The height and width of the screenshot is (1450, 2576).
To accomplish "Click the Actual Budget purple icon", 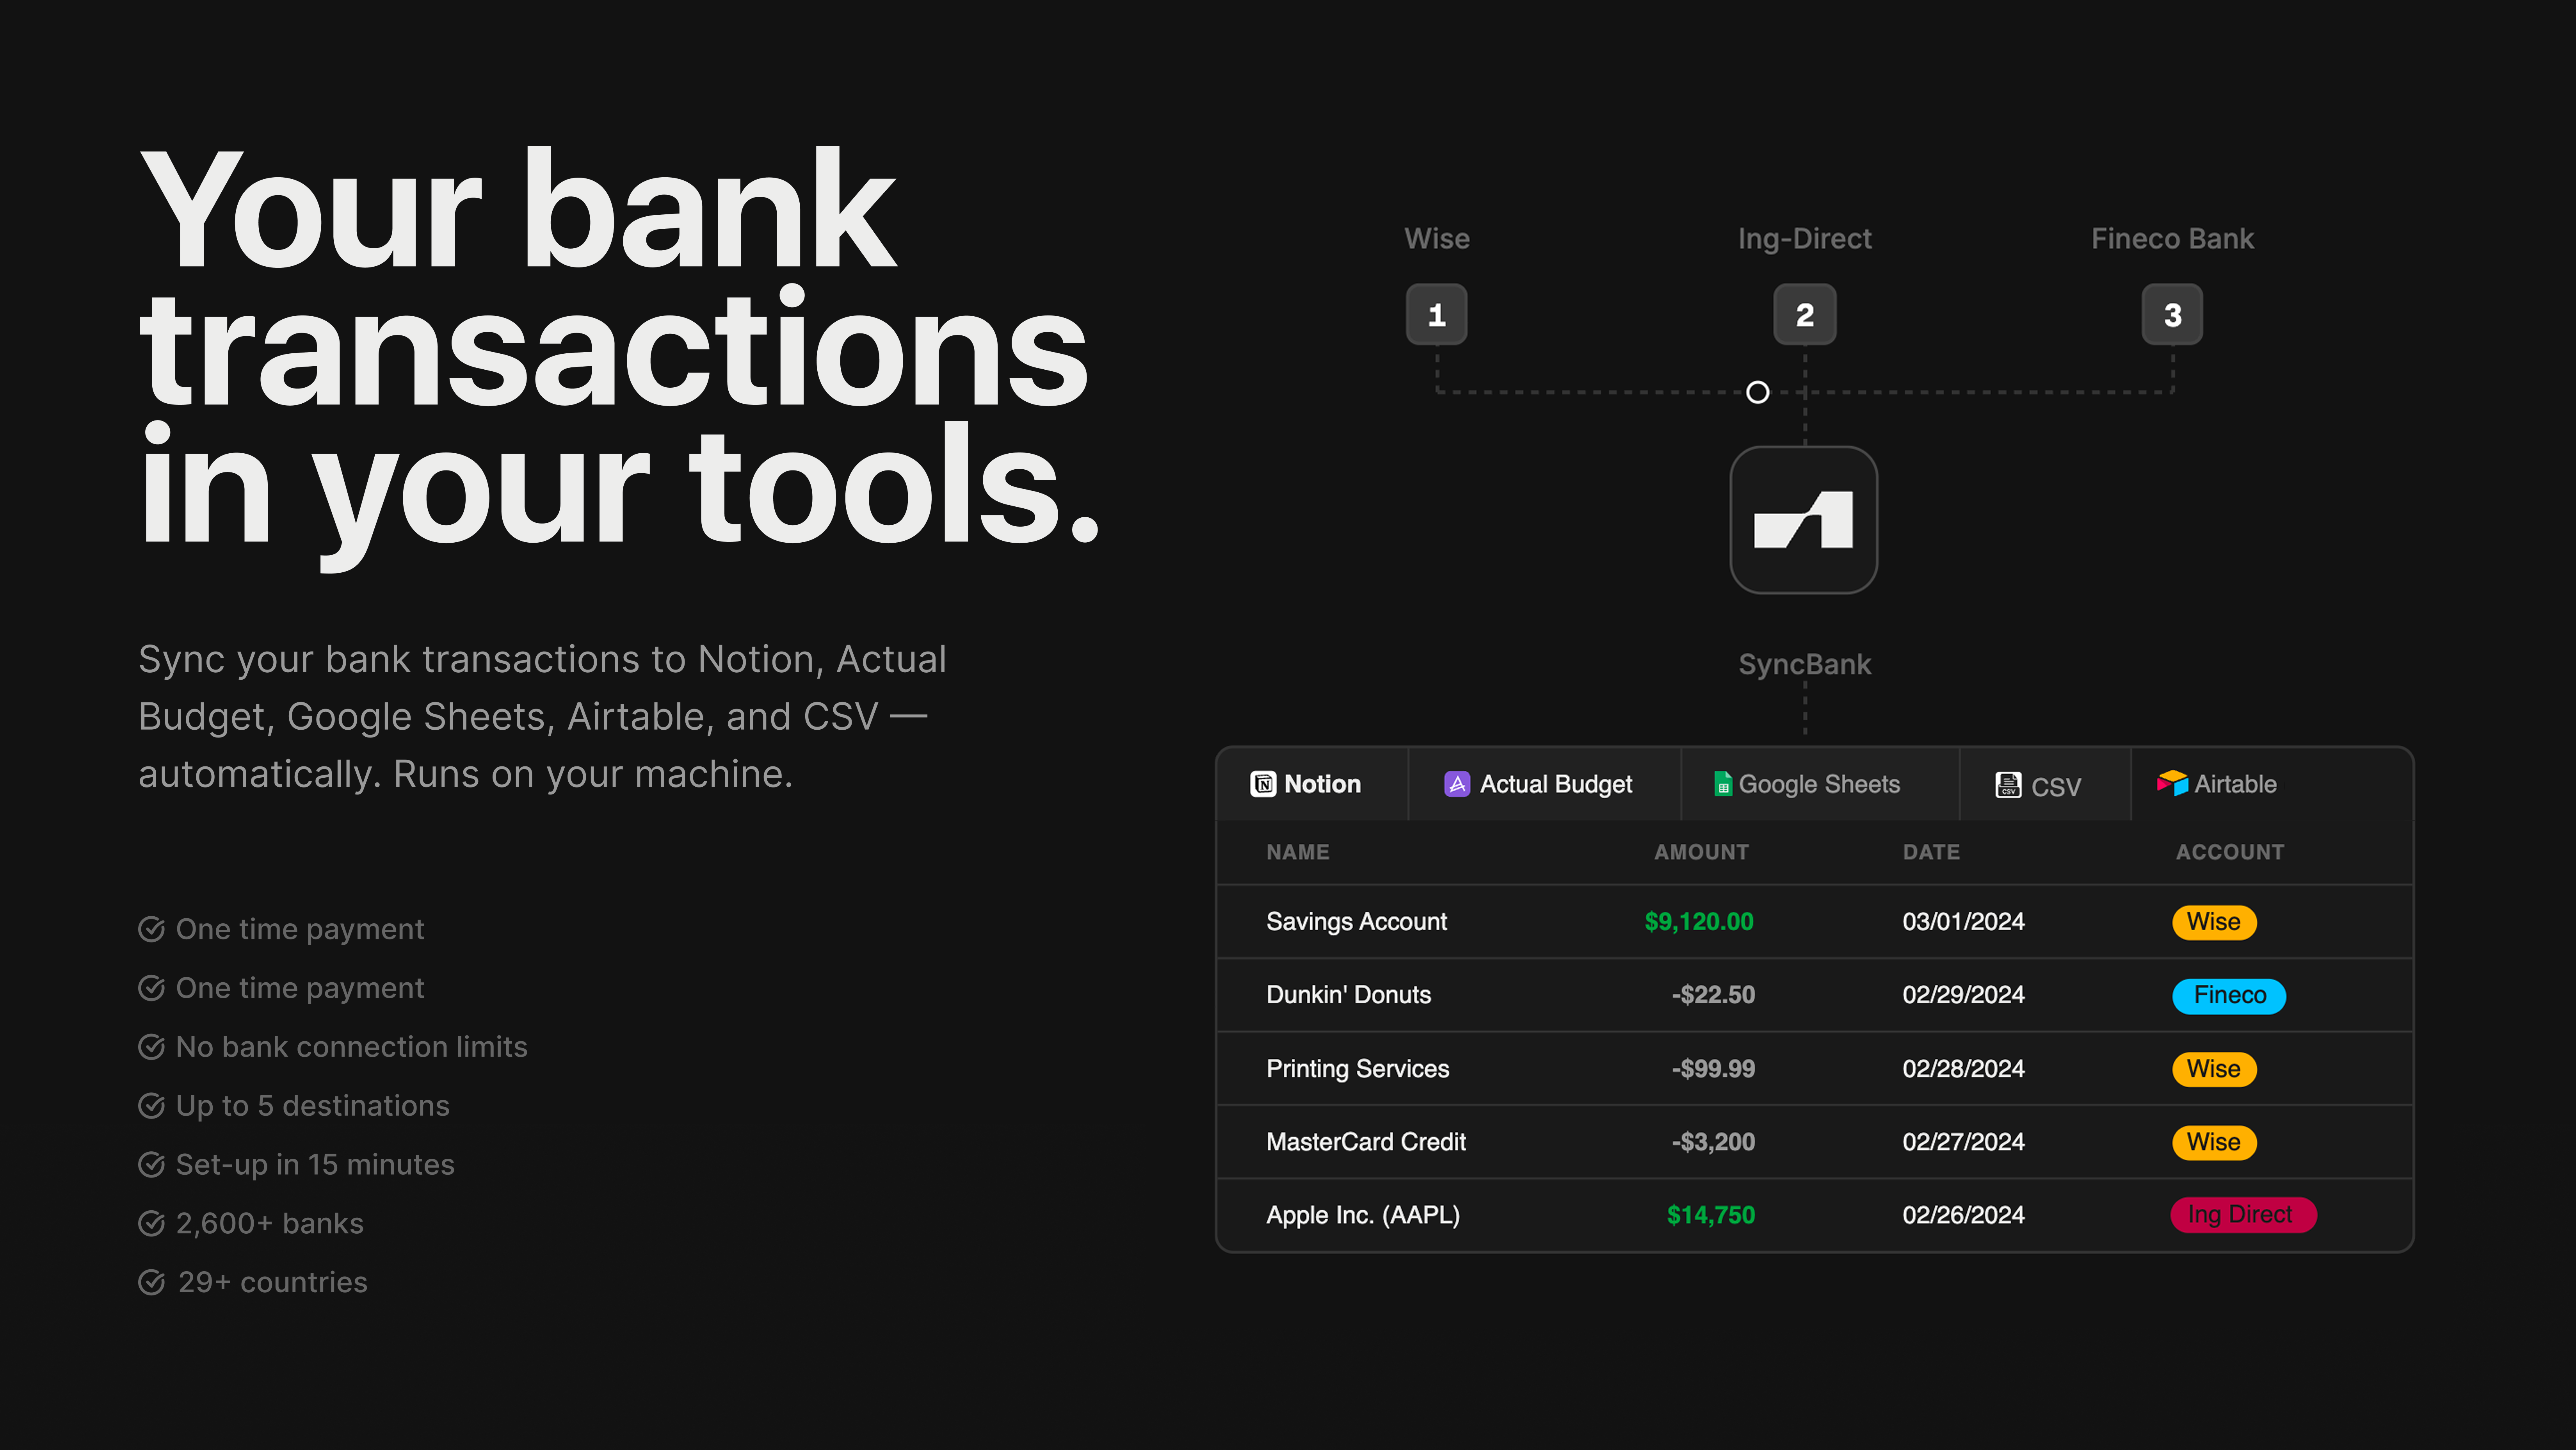I will 1457,784.
